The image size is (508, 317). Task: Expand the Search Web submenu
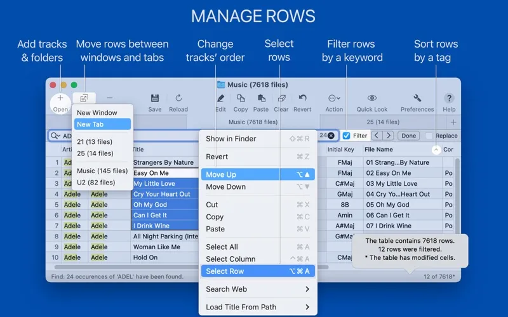(x=258, y=289)
